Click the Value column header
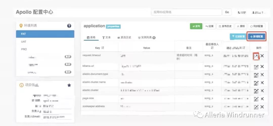This screenshot has width=273, height=126. [x=147, y=48]
